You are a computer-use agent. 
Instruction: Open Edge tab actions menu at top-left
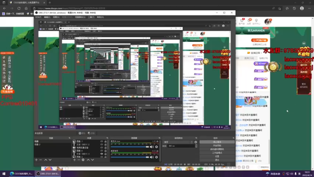tap(4, 3)
